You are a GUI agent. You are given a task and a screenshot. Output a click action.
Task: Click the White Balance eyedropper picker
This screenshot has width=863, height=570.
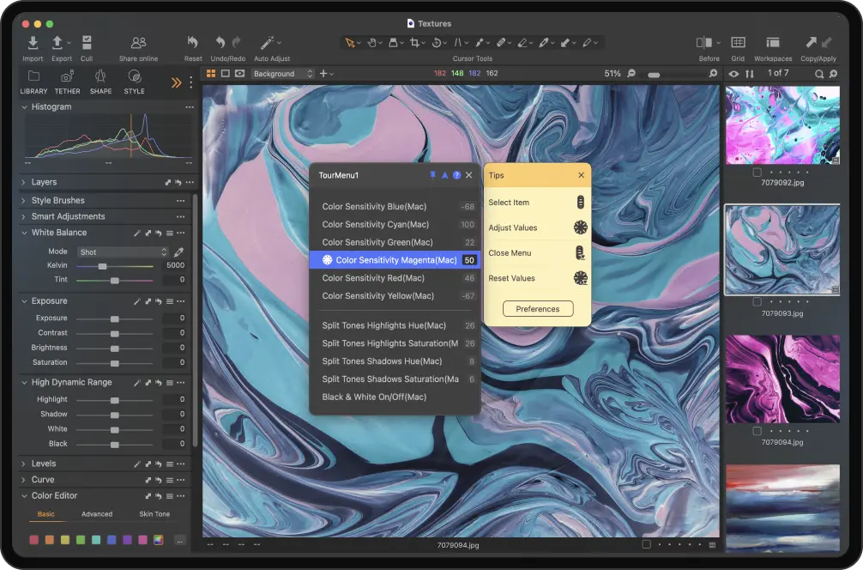click(x=179, y=252)
